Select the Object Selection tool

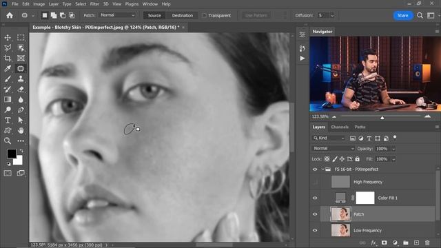(x=21, y=48)
